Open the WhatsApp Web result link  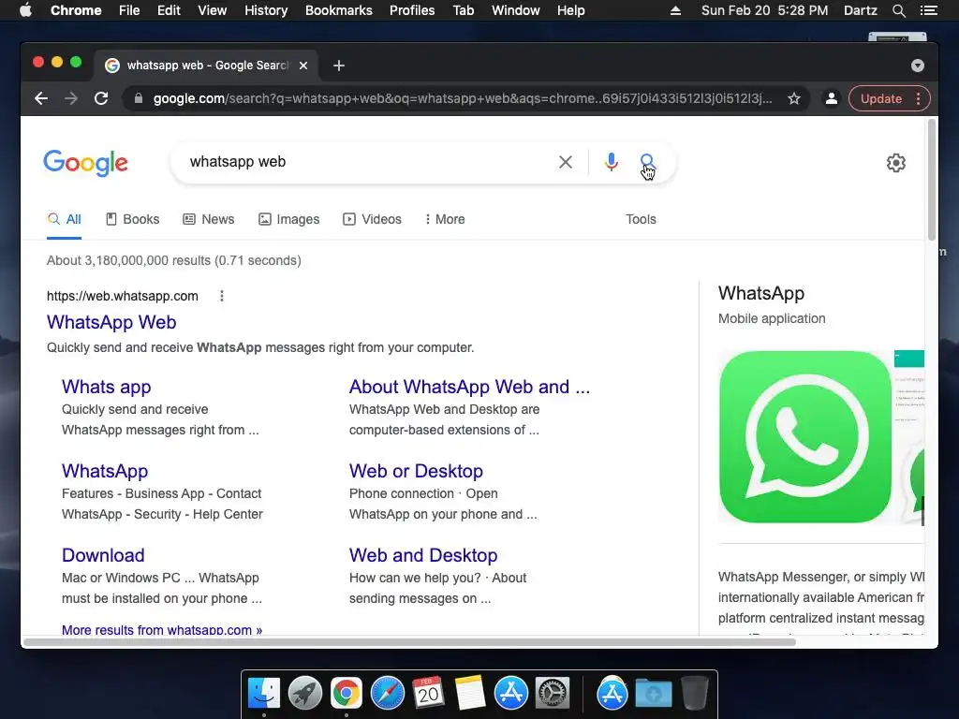tap(111, 322)
